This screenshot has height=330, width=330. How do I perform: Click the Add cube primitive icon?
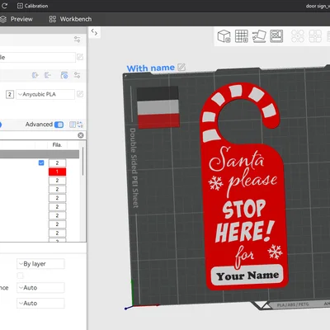tap(224, 36)
